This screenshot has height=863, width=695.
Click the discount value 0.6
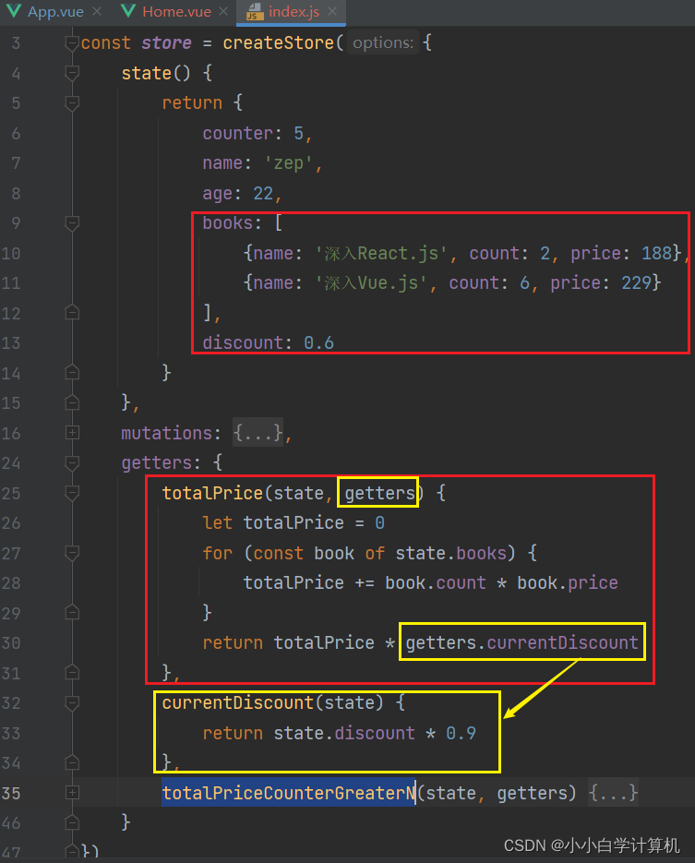(x=318, y=342)
